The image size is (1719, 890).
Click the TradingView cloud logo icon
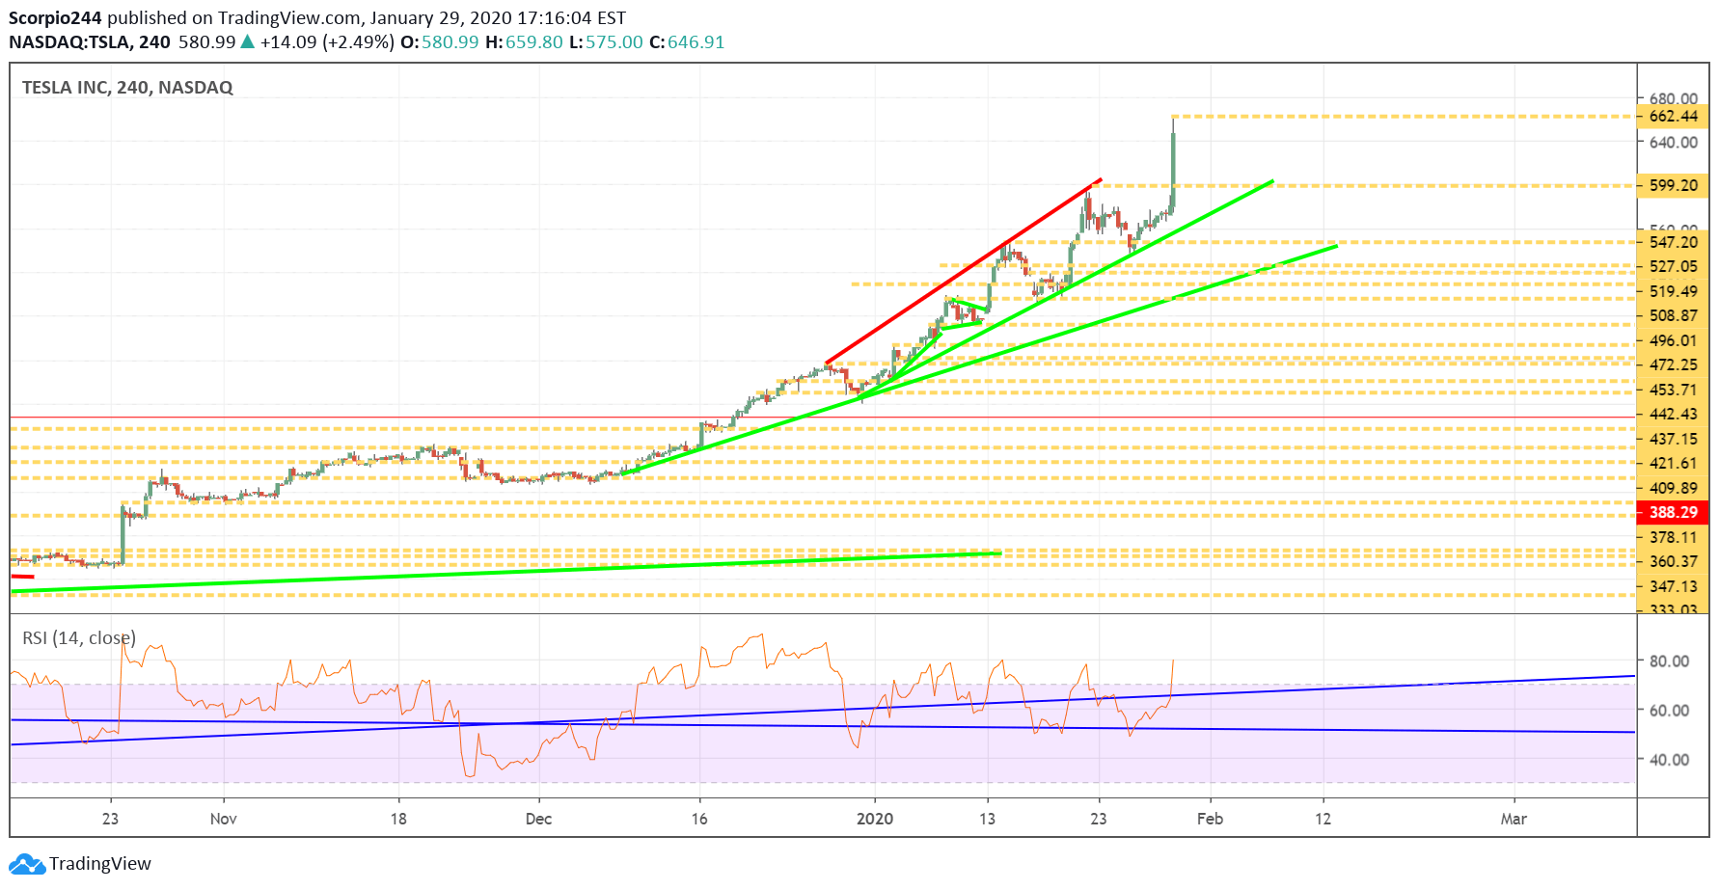click(27, 863)
